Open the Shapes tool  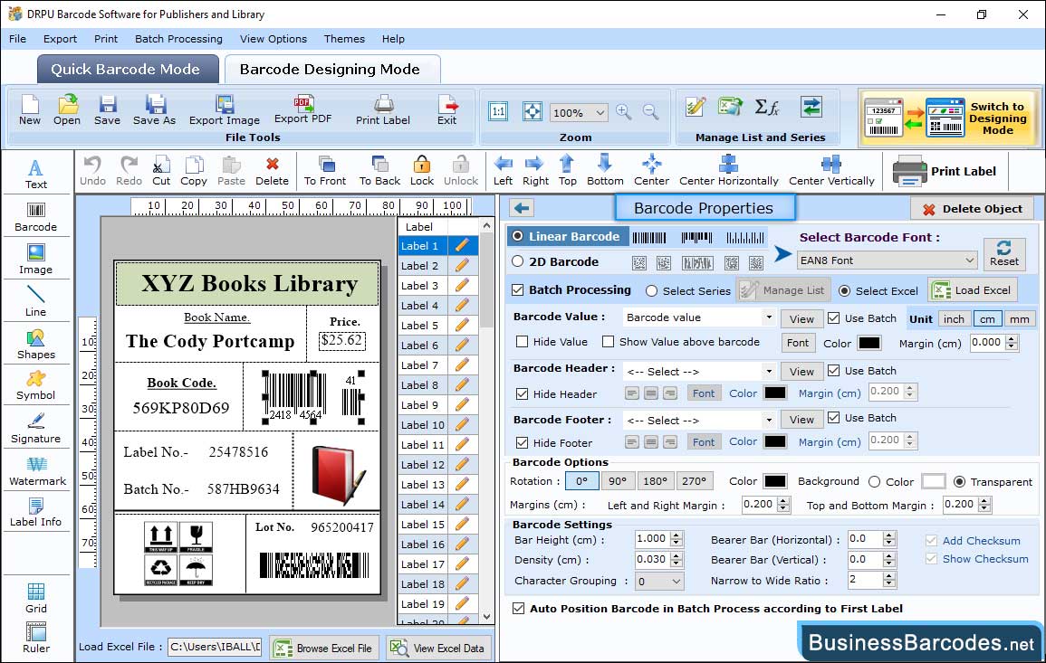[x=36, y=345]
